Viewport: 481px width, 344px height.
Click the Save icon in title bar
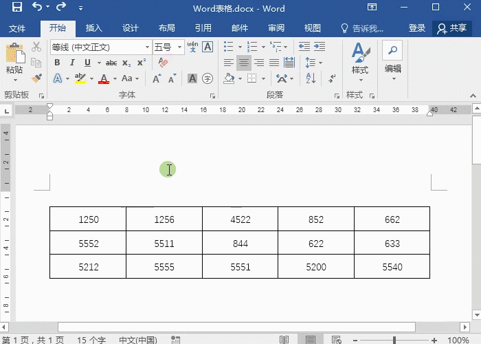click(17, 7)
